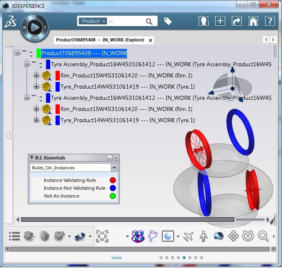The image size is (282, 268).
Task: Click the plus add icon in top bar
Action: (220, 21)
